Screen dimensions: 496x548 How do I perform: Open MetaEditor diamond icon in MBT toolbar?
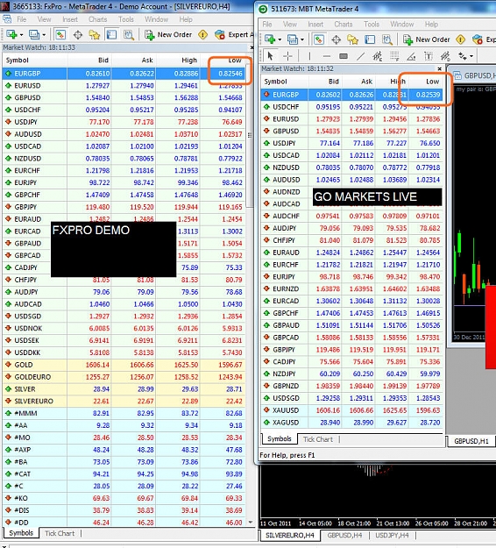461,39
